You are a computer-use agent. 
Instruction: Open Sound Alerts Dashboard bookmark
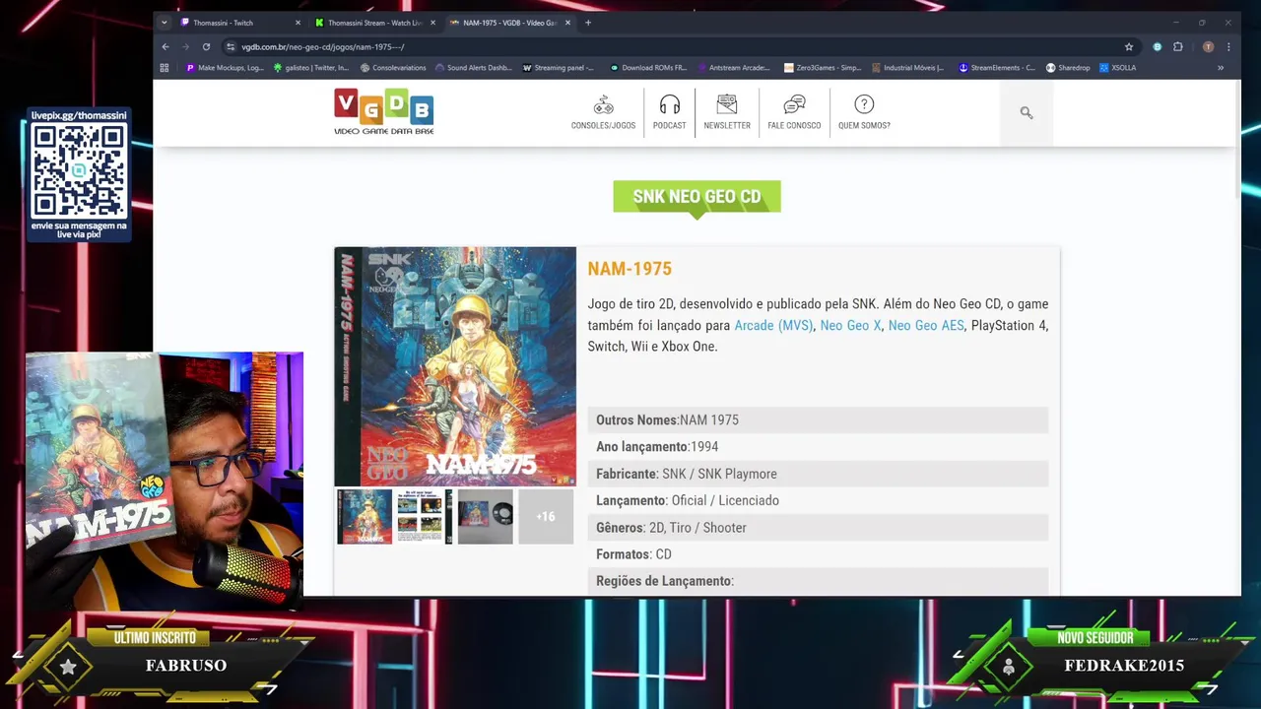473,68
